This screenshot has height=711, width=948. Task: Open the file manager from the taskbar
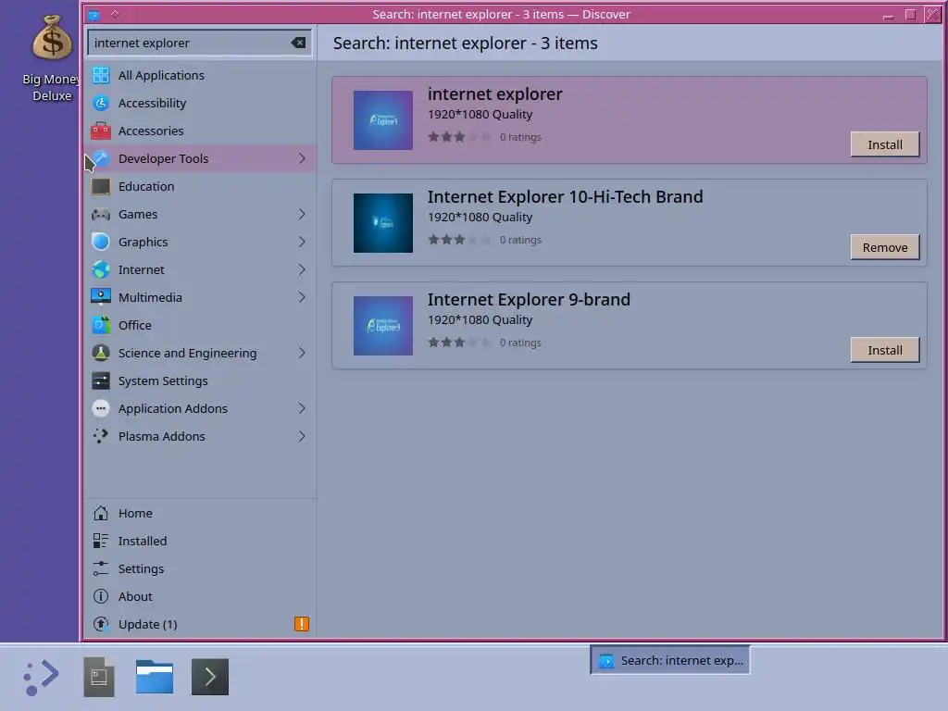pyautogui.click(x=155, y=677)
